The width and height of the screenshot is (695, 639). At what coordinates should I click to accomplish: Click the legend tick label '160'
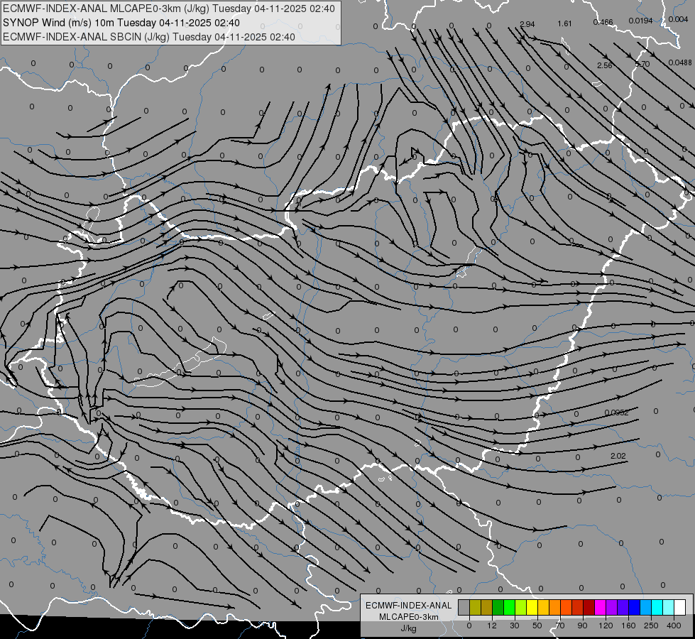tap(628, 626)
